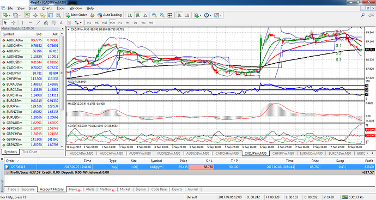Select the Arrows drawing tool

(x=77, y=23)
